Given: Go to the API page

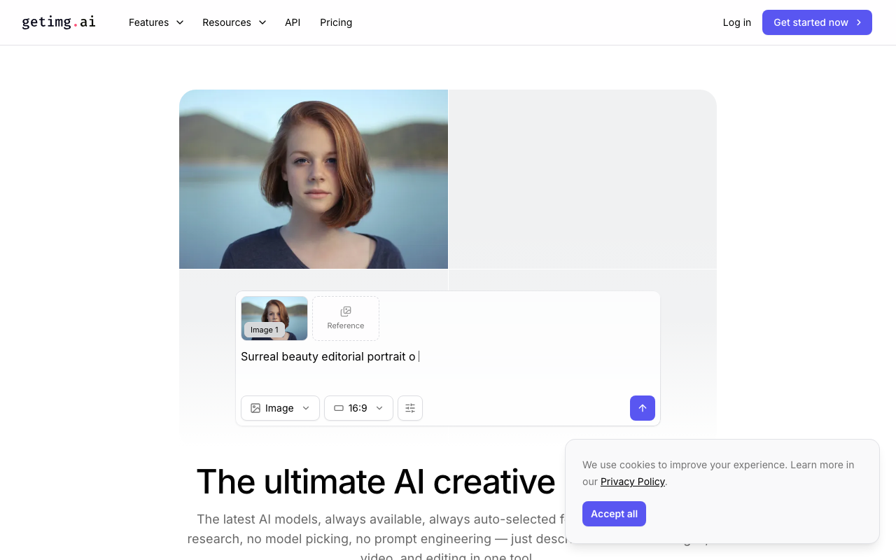Looking at the screenshot, I should [293, 22].
